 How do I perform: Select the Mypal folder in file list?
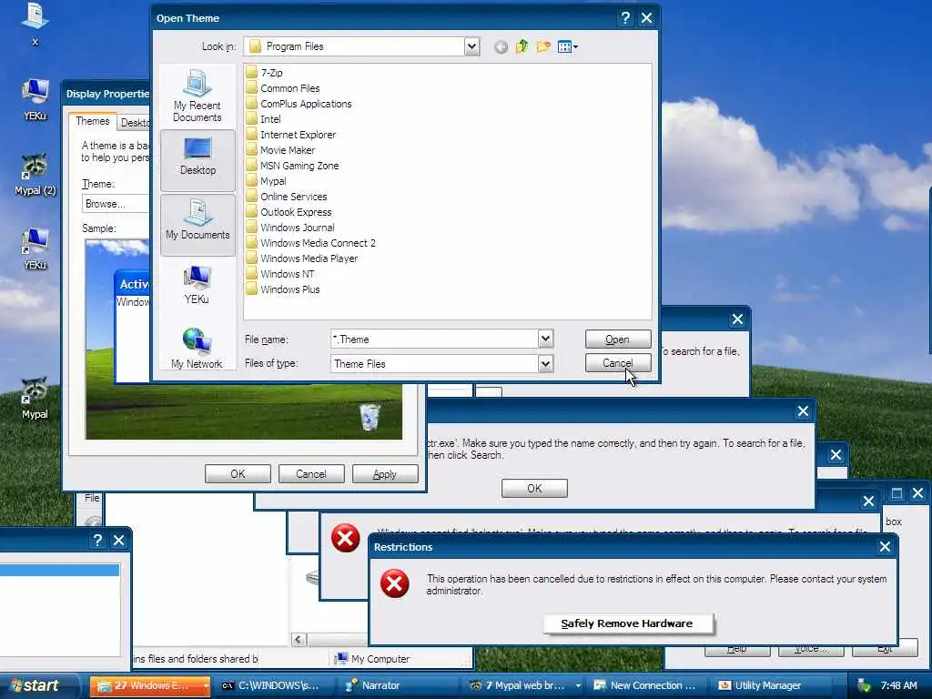[267, 181]
